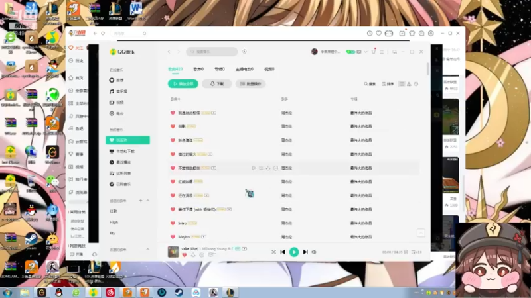
Task: Switch to the Playlists 0 tab
Action: pyautogui.click(x=198, y=69)
